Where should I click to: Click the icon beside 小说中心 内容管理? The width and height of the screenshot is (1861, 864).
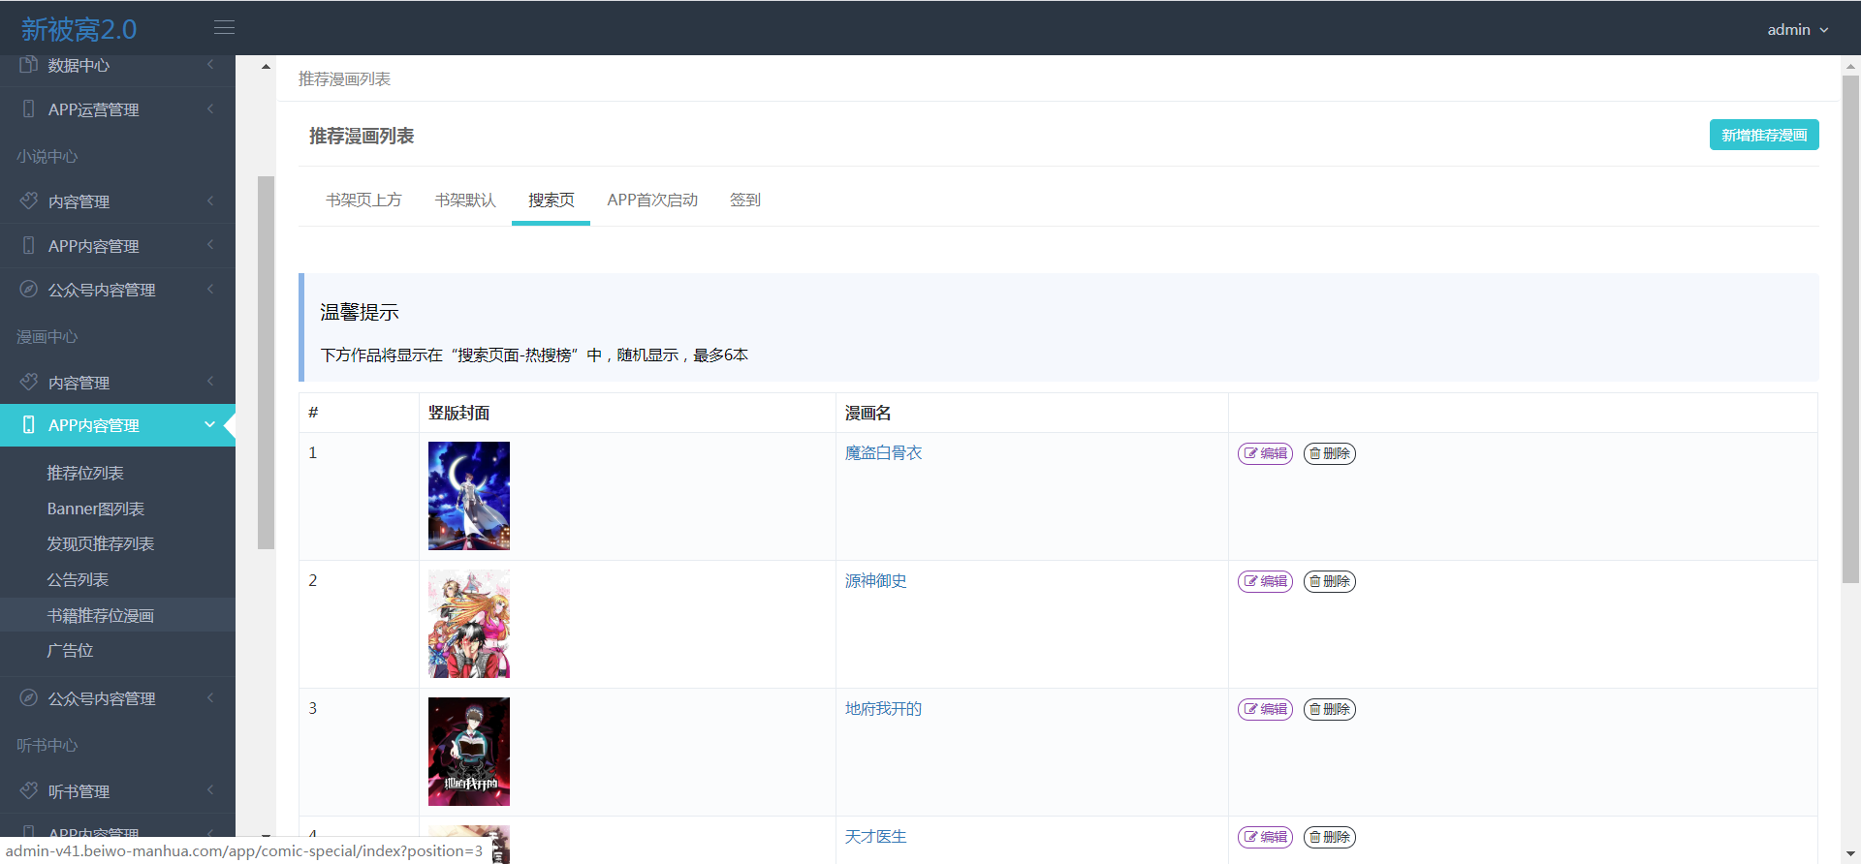click(28, 201)
